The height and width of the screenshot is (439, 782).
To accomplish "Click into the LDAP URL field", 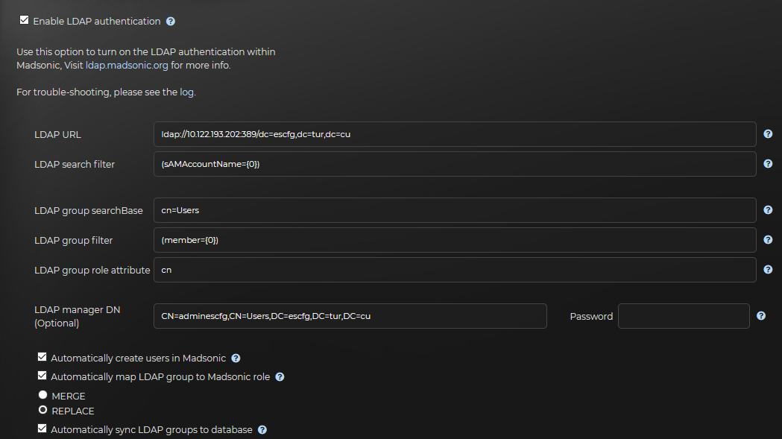I will [455, 134].
